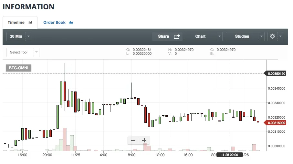Click the 4:00 time axis label
The width and height of the screenshot is (293, 164).
[x=103, y=155]
